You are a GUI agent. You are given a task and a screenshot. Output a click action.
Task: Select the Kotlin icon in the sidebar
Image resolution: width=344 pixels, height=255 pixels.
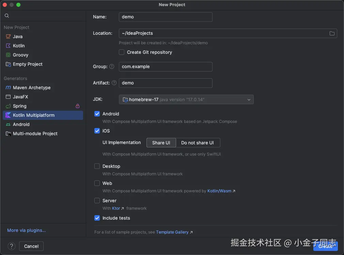coord(8,46)
